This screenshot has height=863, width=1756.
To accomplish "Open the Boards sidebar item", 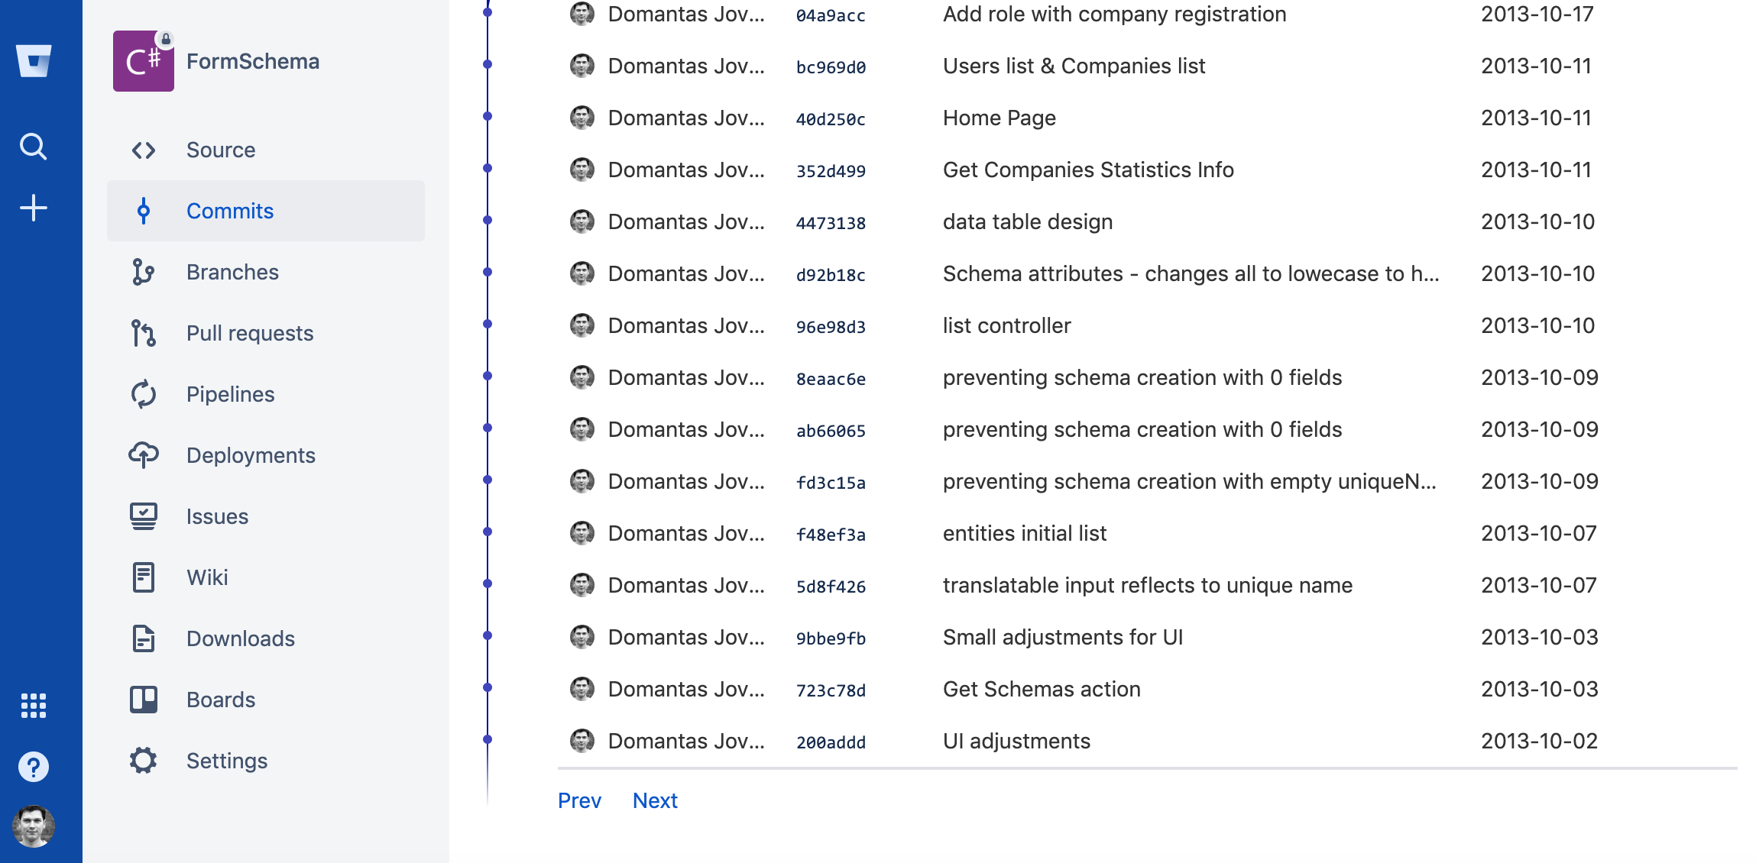I will 221,700.
